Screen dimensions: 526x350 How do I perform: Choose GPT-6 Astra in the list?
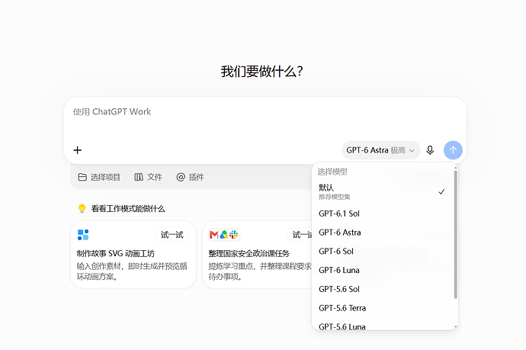pos(383,233)
